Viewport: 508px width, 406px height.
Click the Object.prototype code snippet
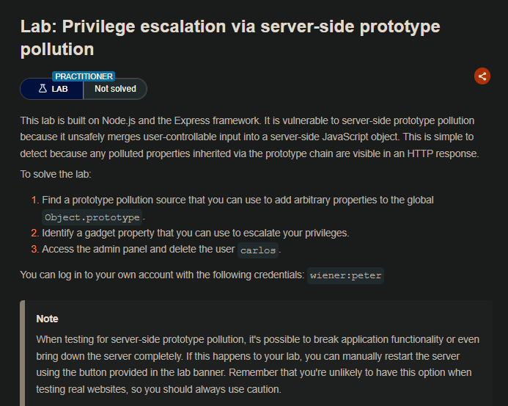point(92,217)
